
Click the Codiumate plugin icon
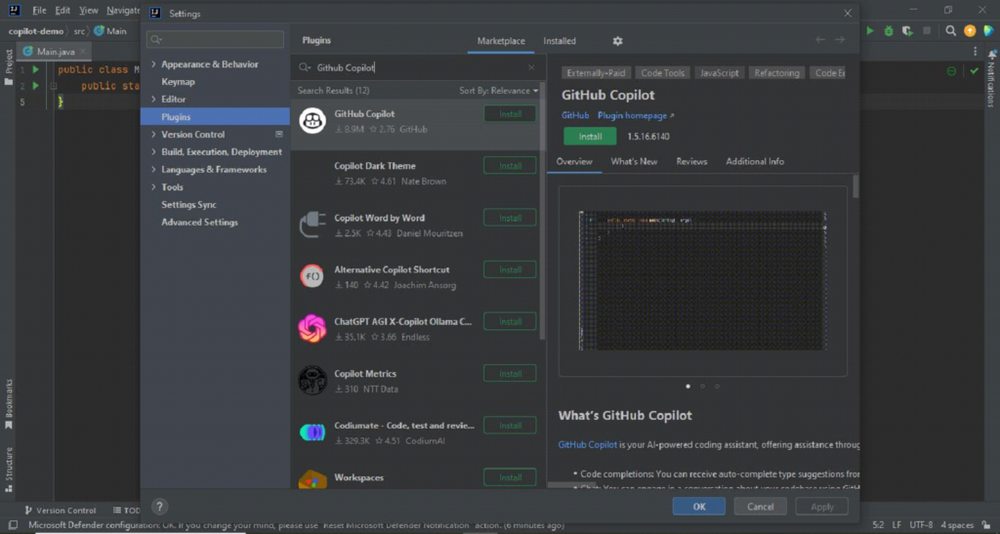click(312, 432)
